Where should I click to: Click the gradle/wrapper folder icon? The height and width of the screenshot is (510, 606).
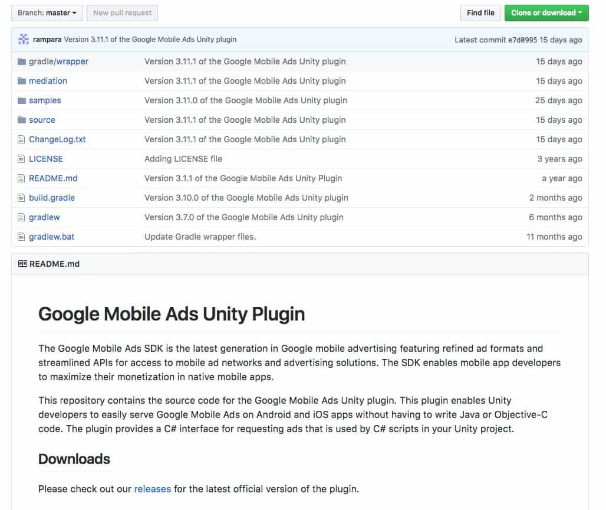22,61
